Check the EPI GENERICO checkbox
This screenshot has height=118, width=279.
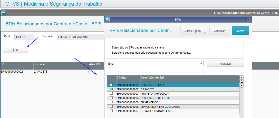(111, 102)
